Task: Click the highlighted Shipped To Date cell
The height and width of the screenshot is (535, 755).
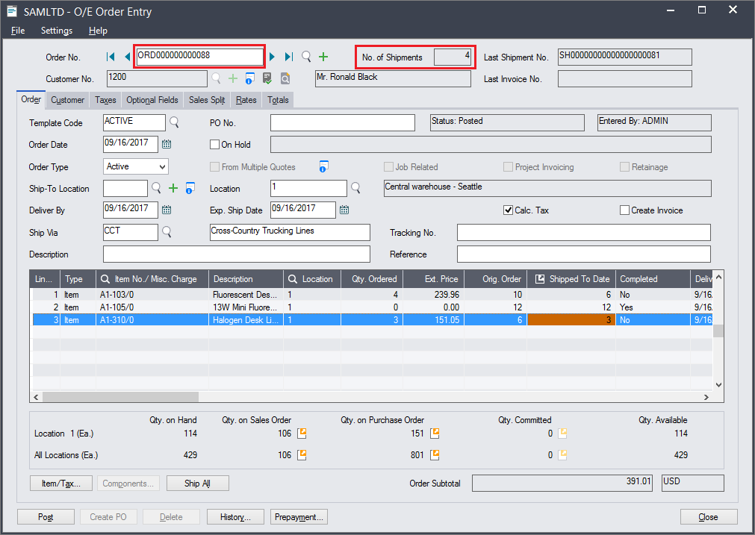Action: (571, 320)
